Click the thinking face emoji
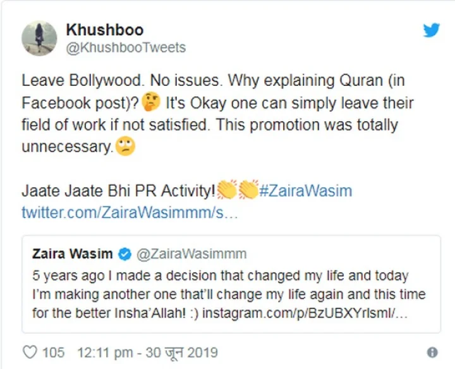Screen dimensions: 455x369 point(151,102)
